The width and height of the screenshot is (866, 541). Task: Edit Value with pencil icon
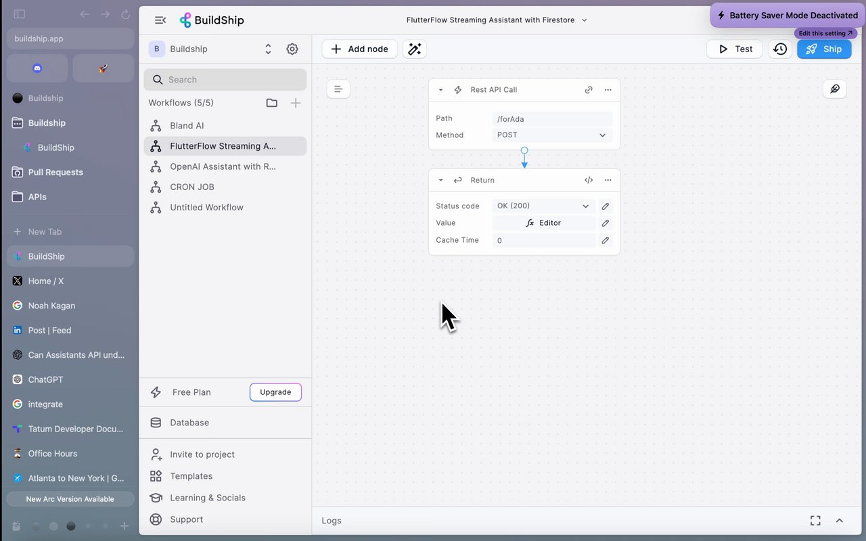tap(606, 223)
